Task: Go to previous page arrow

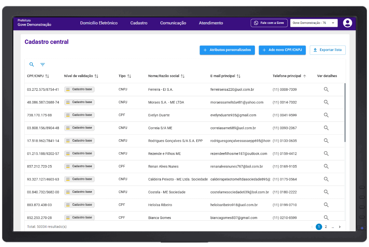Action: [x=312, y=227]
